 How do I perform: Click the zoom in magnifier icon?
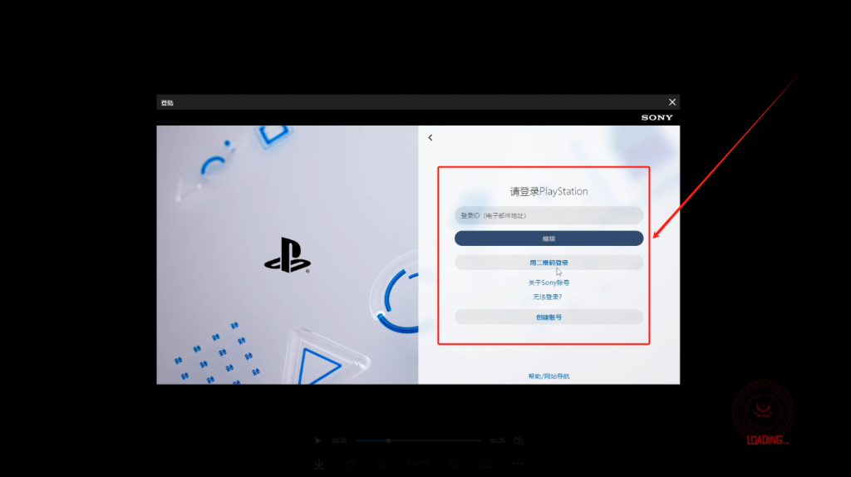click(x=455, y=464)
